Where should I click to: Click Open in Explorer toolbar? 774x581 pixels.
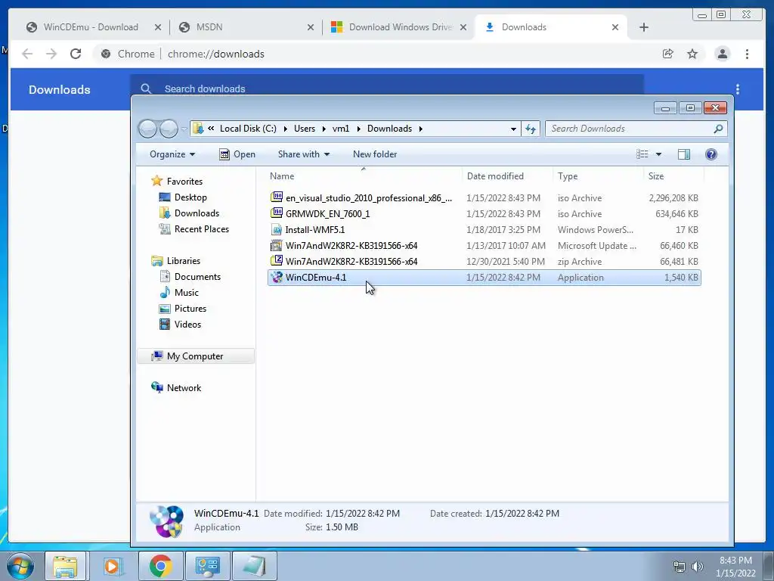pos(237,154)
